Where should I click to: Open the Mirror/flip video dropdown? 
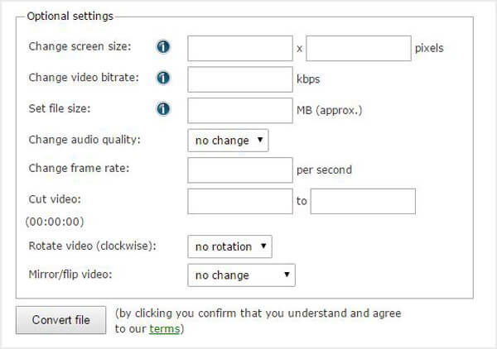(x=241, y=275)
